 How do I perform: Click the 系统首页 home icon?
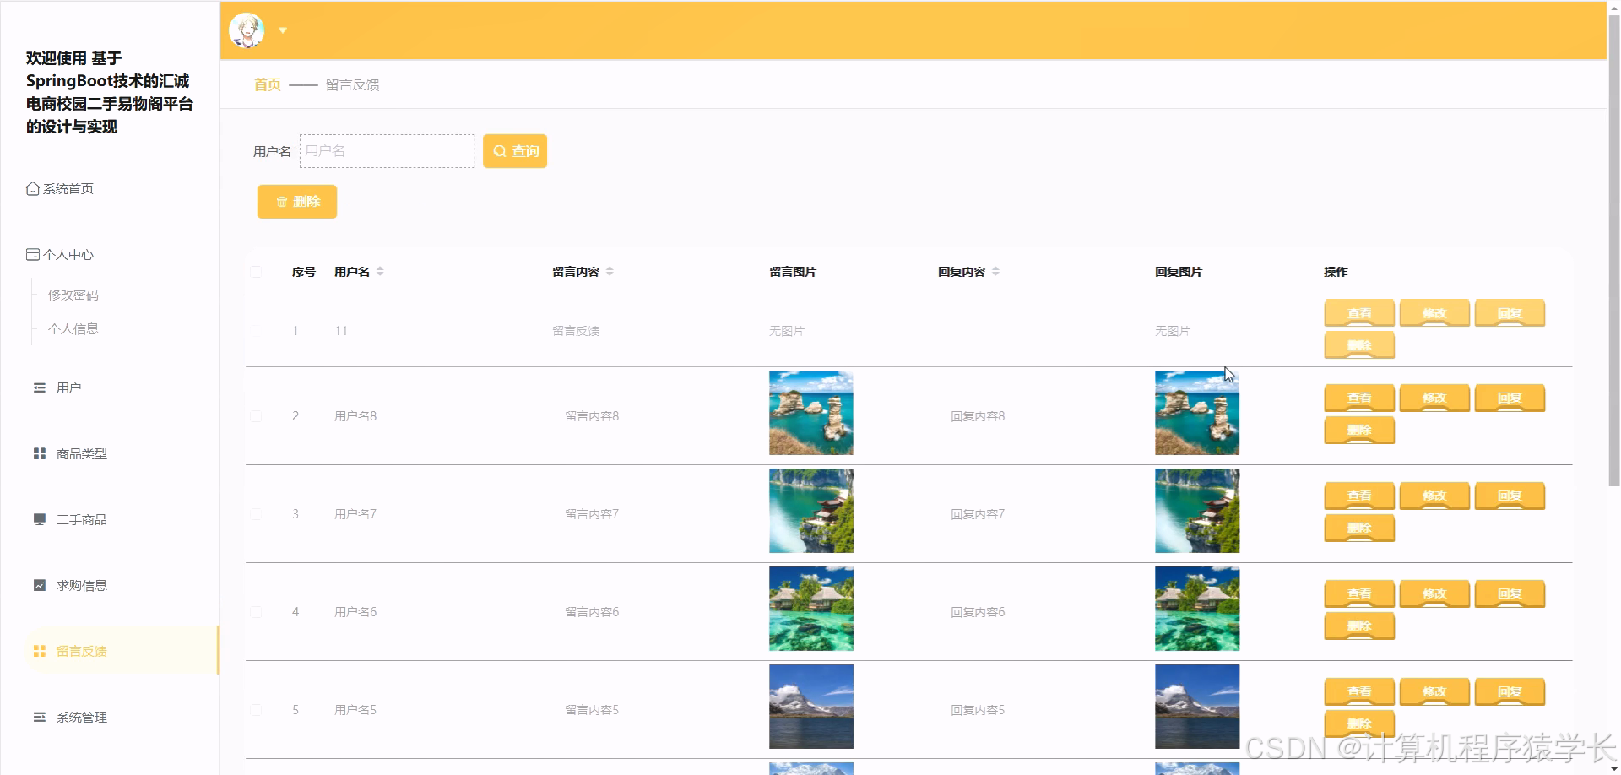[x=32, y=188]
